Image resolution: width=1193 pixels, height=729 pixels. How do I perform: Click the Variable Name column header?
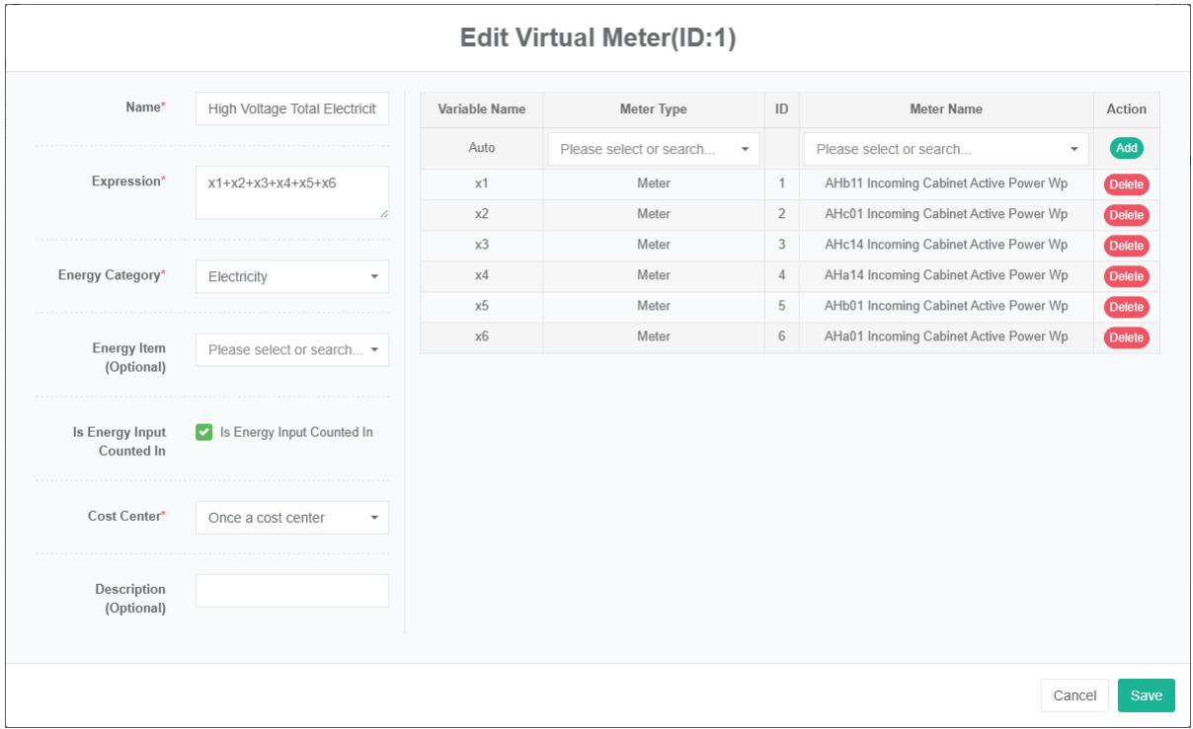(x=481, y=109)
